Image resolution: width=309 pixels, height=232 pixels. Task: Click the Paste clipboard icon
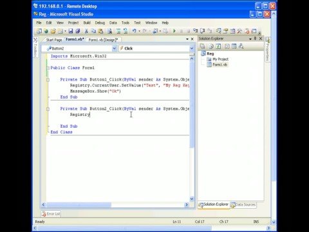100,31
